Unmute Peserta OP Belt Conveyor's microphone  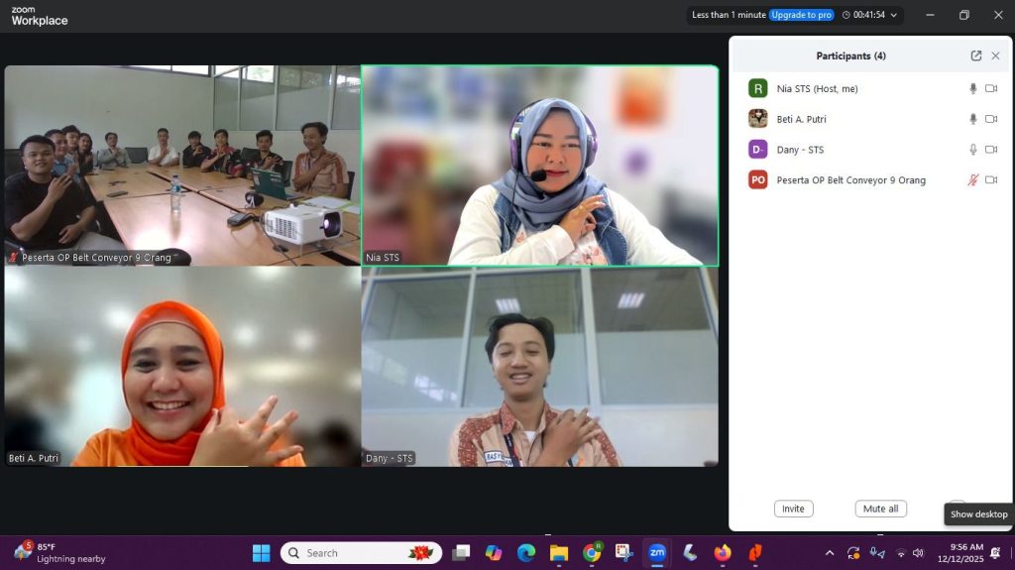pyautogui.click(x=972, y=180)
